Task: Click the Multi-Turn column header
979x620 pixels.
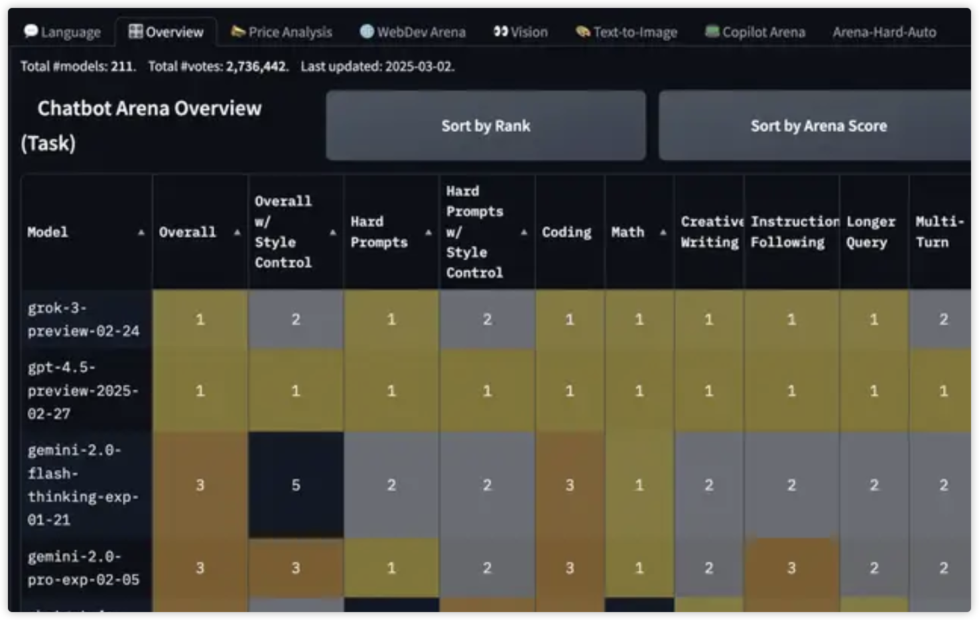Action: tap(940, 232)
